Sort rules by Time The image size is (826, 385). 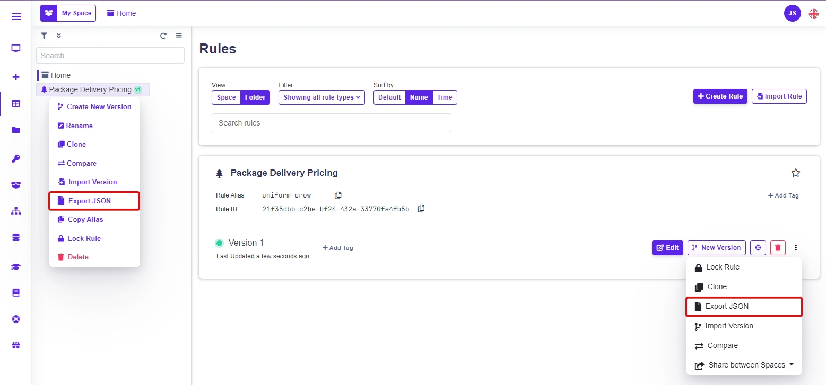(x=445, y=97)
